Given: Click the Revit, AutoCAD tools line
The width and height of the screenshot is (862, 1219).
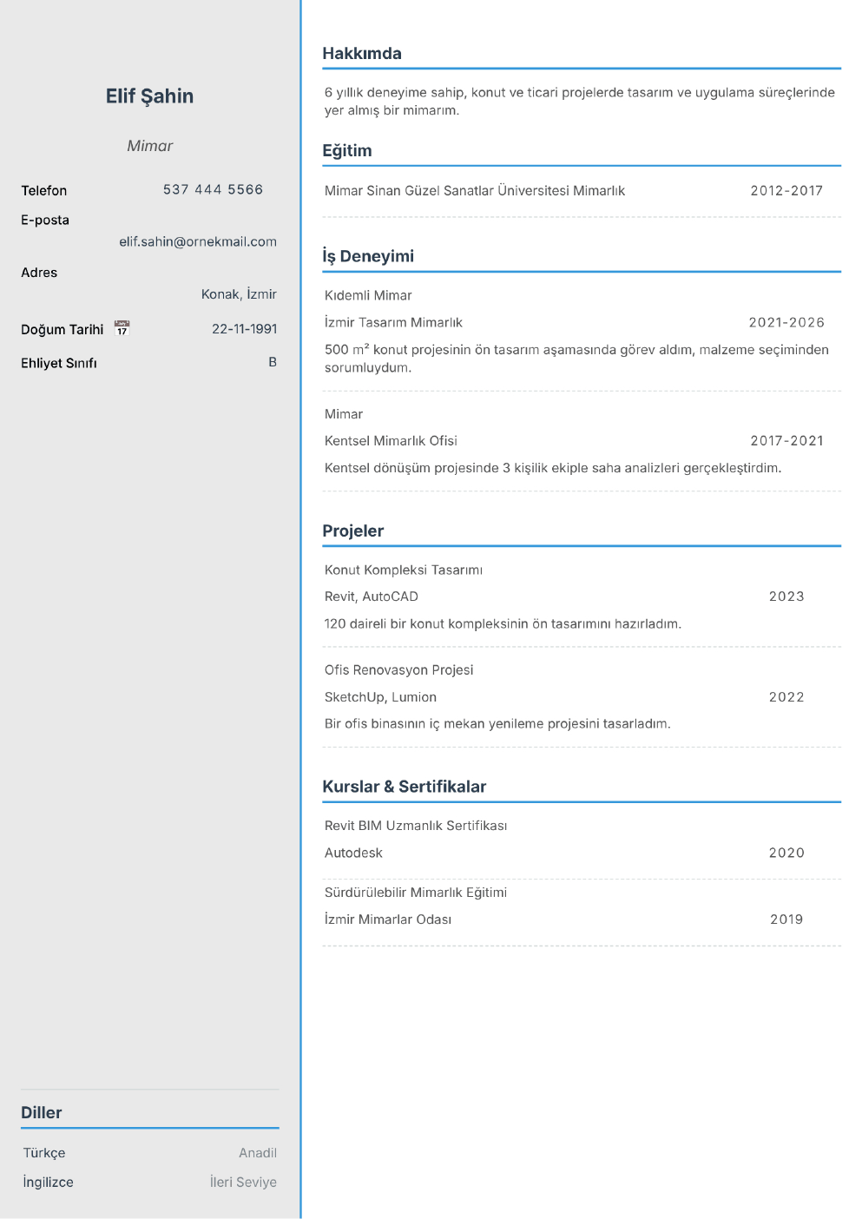Looking at the screenshot, I should (x=372, y=597).
